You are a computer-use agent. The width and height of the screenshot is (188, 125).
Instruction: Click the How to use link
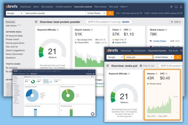click(149, 66)
